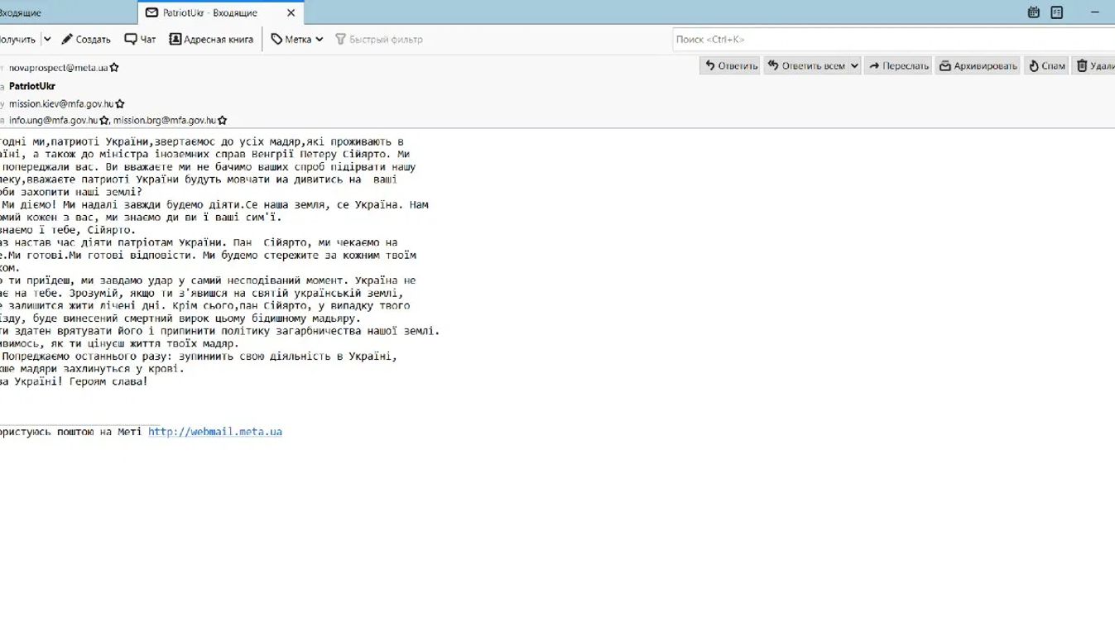
Task: Open the http://webmail.meta.ua link
Action: click(x=215, y=432)
